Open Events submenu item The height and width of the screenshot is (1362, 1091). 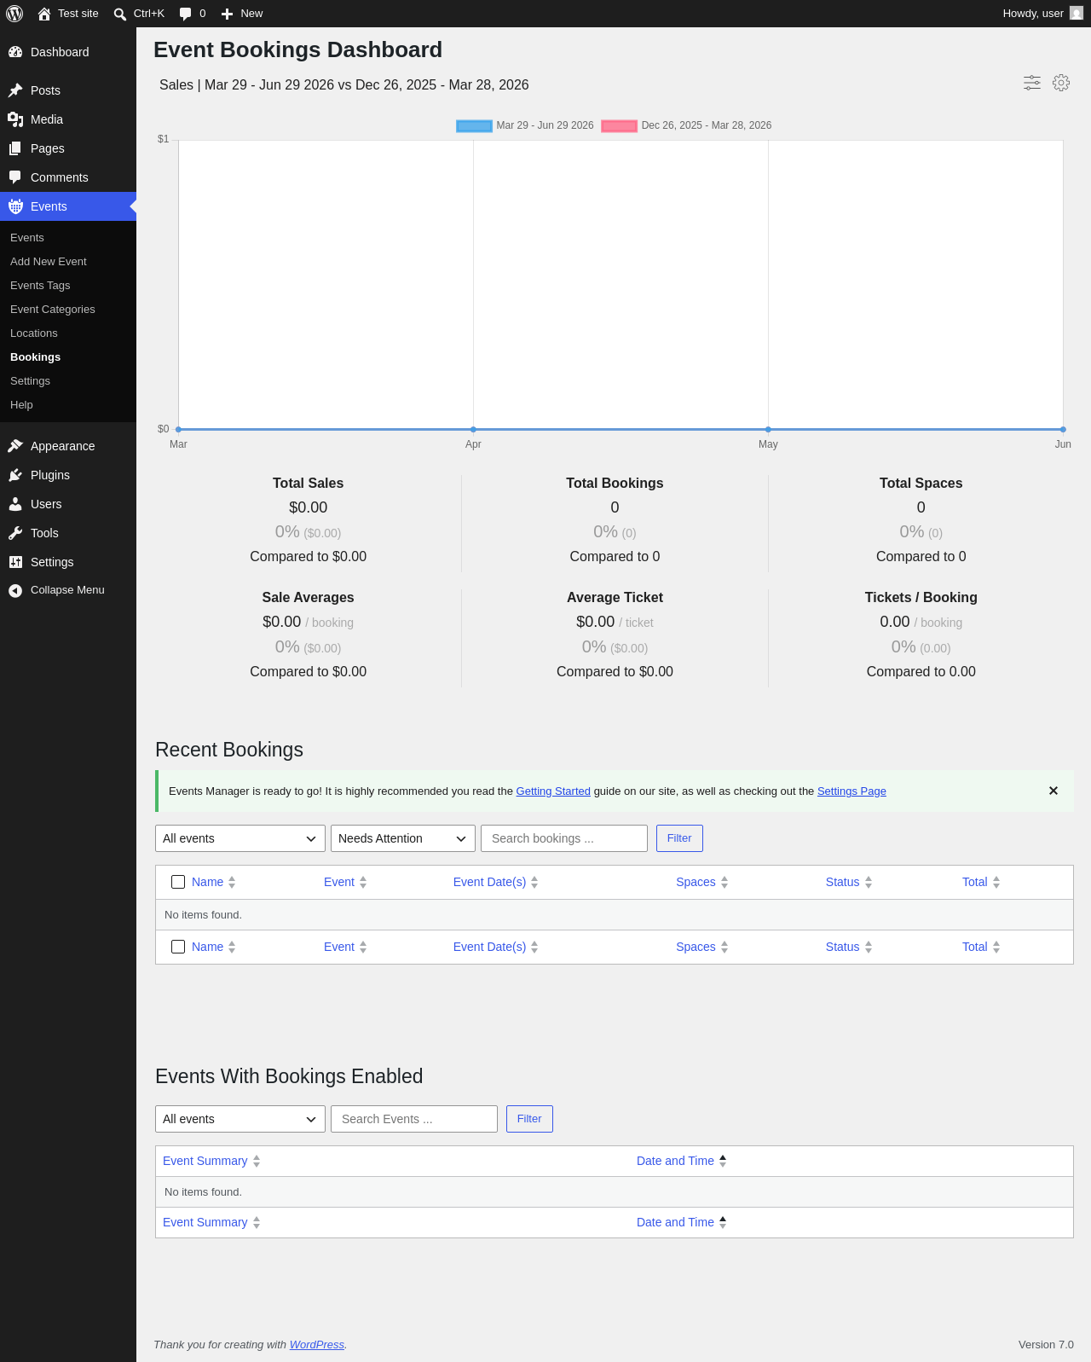pyautogui.click(x=27, y=238)
